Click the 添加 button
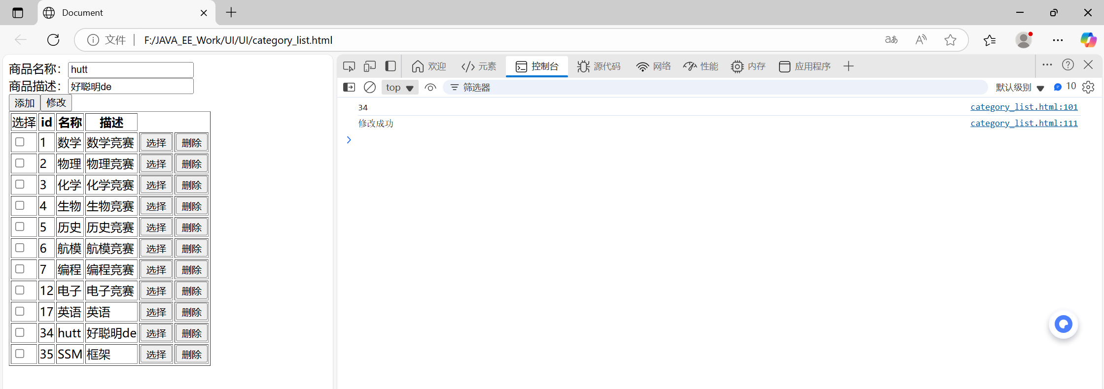Image resolution: width=1104 pixels, height=389 pixels. click(25, 103)
